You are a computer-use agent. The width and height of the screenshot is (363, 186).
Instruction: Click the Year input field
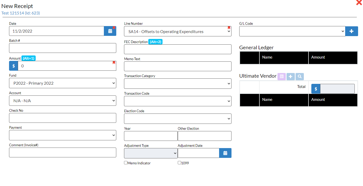151,136
